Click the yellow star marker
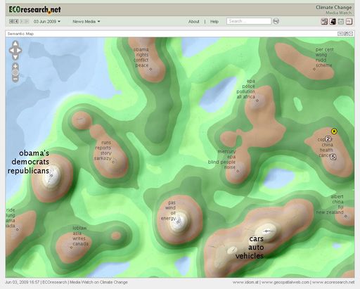 pyautogui.click(x=334, y=131)
